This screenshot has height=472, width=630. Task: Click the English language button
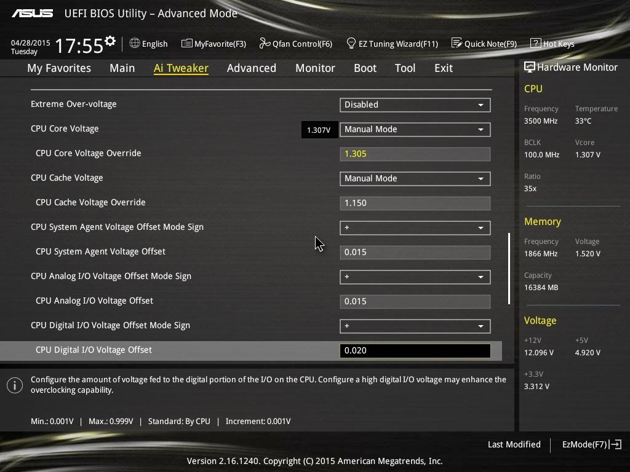[149, 44]
